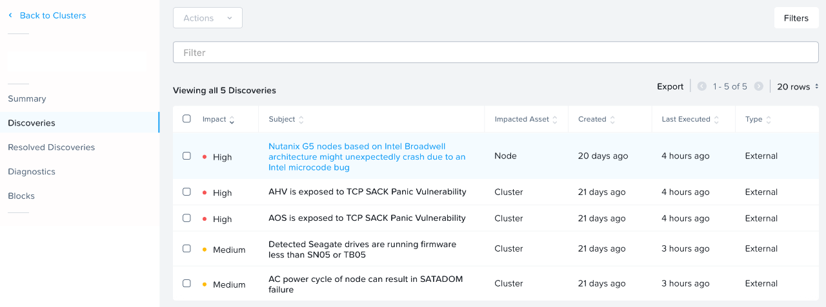The width and height of the screenshot is (826, 307).
Task: Sort by Created column sort icon
Action: (x=612, y=120)
